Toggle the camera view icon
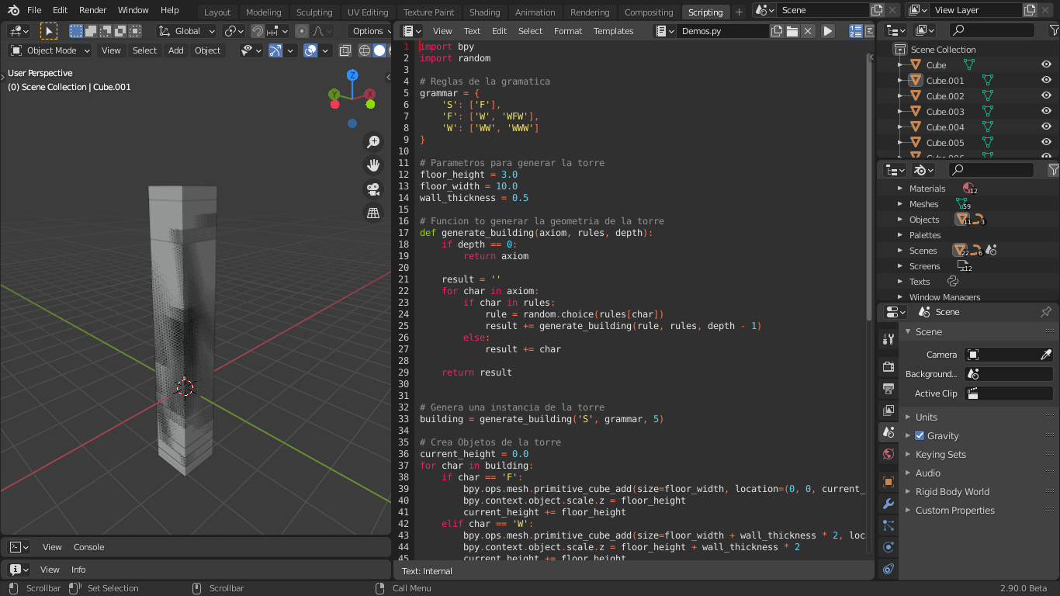Screen dimensions: 1060x596 click(x=373, y=189)
